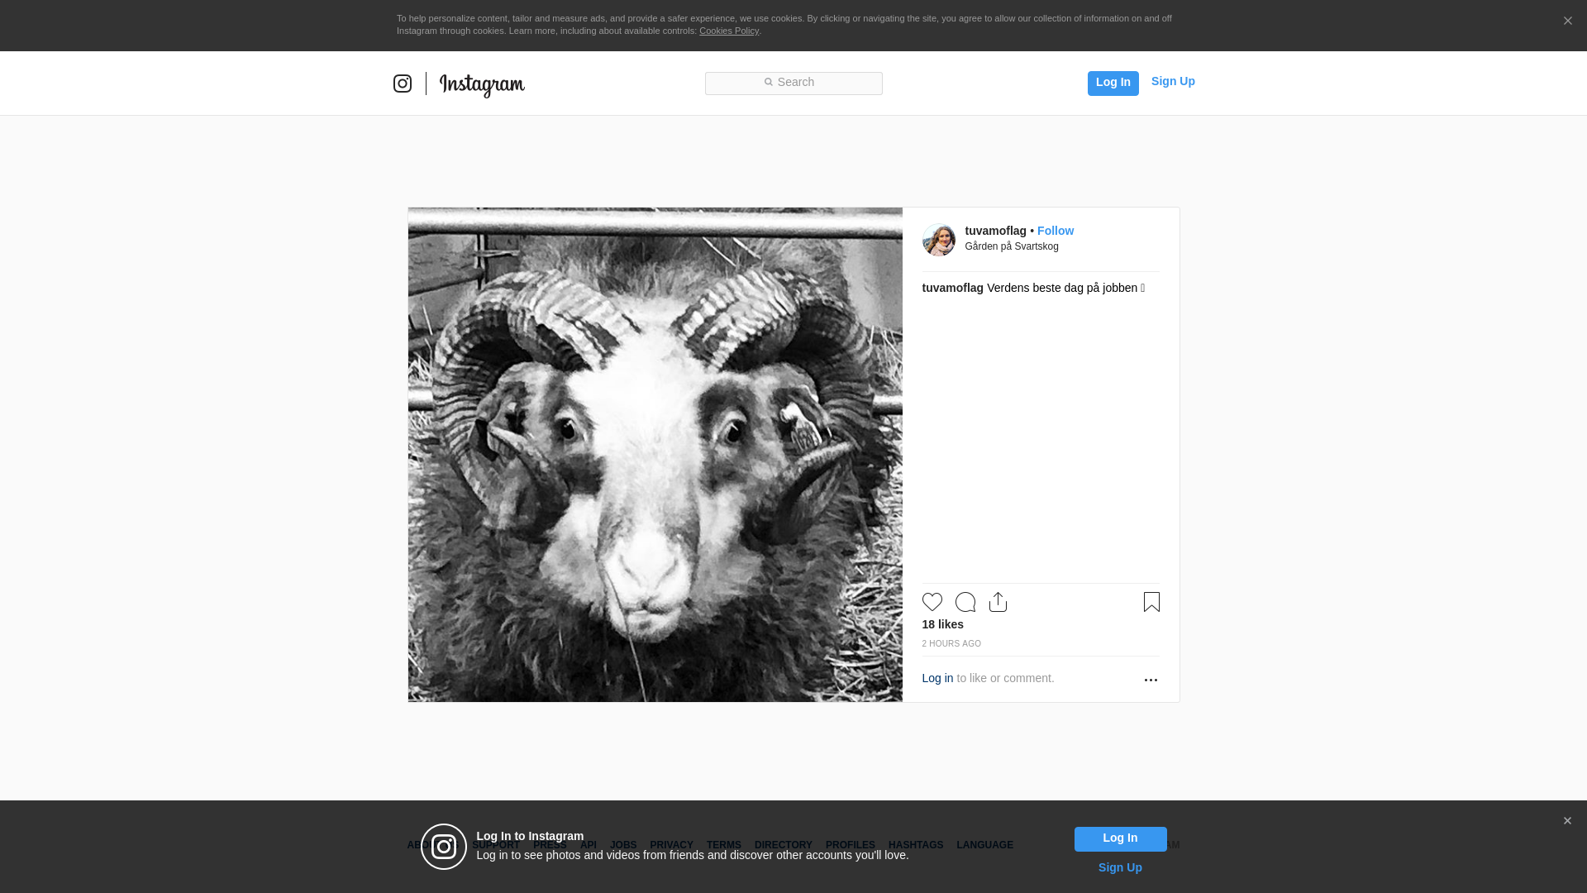
Task: Click the Log in to comment link
Action: [937, 678]
